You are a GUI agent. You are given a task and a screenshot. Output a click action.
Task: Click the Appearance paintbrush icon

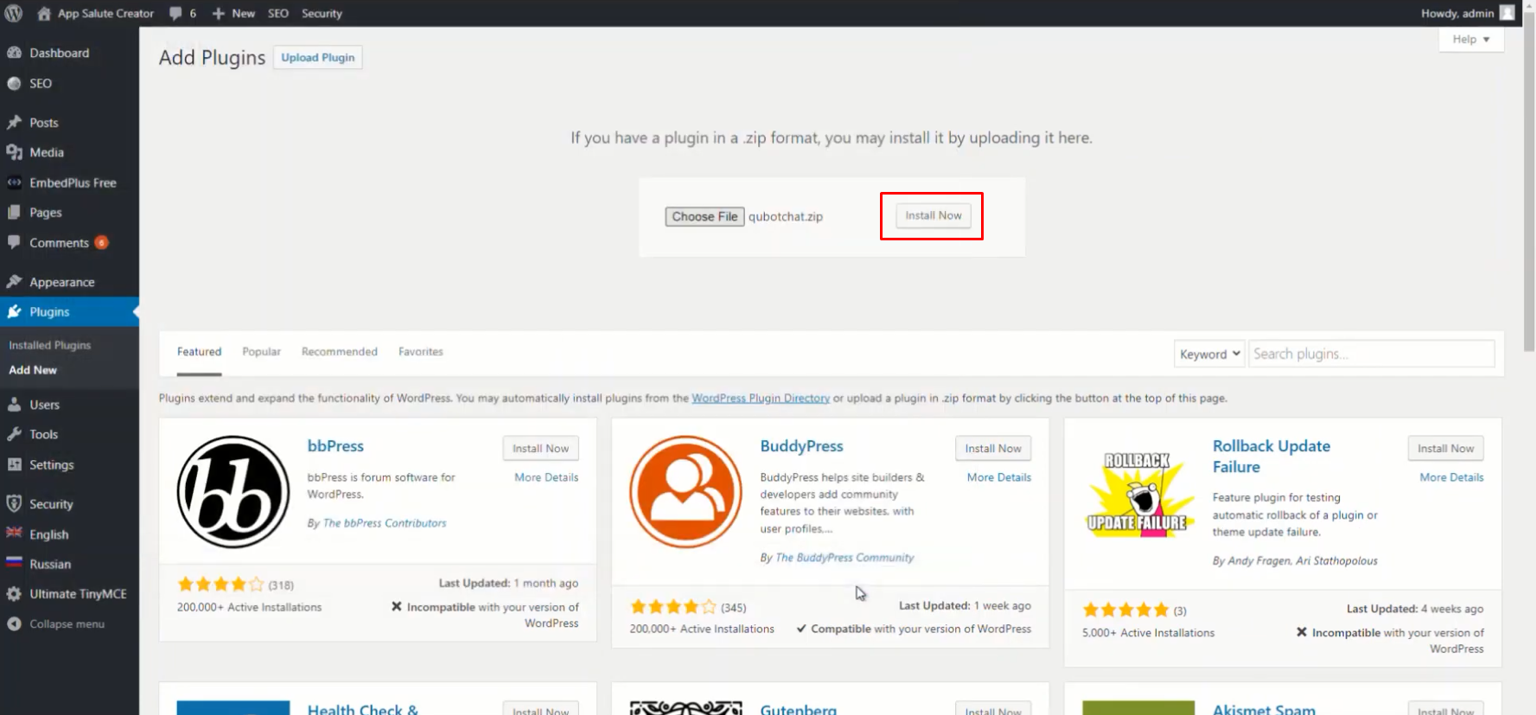tap(14, 282)
